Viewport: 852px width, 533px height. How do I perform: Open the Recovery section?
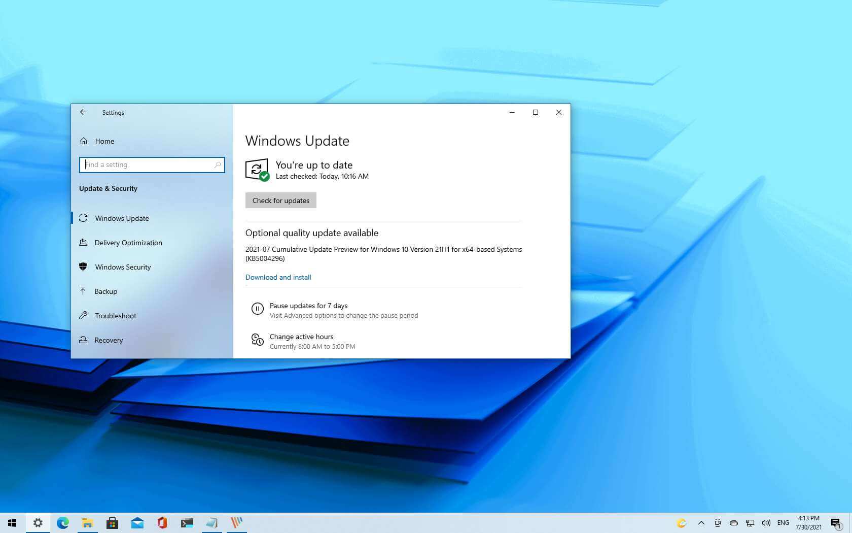pyautogui.click(x=109, y=340)
